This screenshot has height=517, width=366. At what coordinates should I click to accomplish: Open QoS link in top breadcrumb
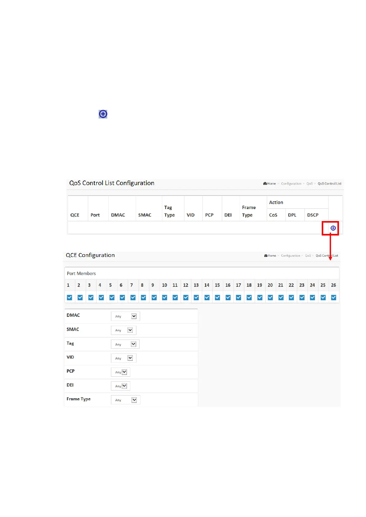(x=309, y=184)
